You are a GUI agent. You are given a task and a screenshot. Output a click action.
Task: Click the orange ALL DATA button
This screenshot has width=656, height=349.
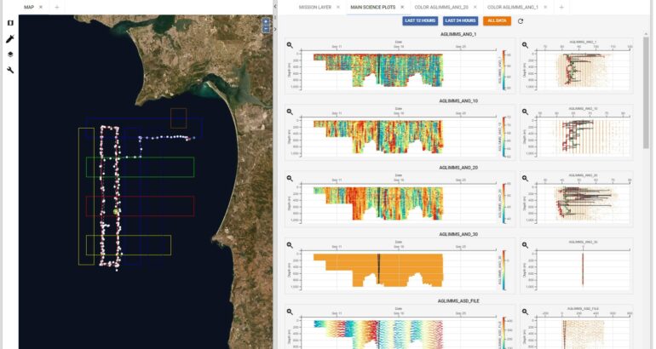coord(497,20)
